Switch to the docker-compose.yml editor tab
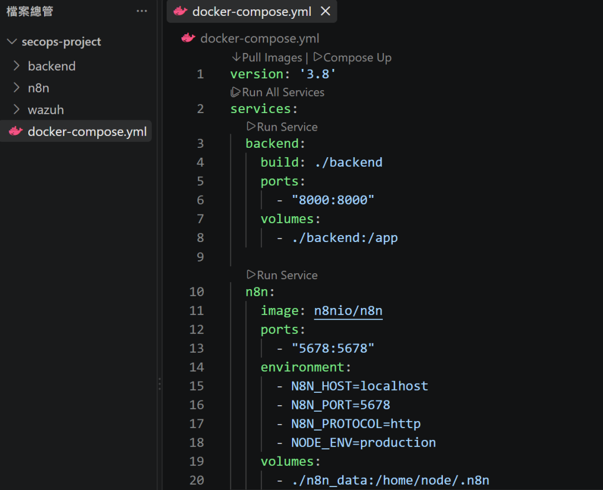The image size is (603, 490). 251,12
